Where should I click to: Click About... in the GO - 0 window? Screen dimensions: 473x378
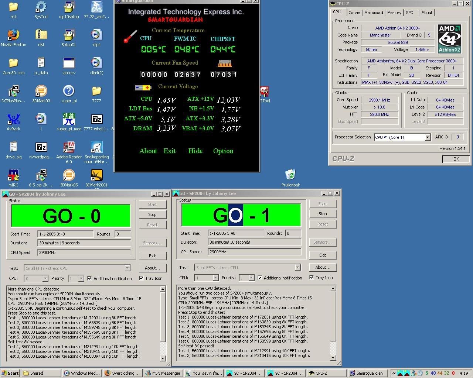[152, 268]
